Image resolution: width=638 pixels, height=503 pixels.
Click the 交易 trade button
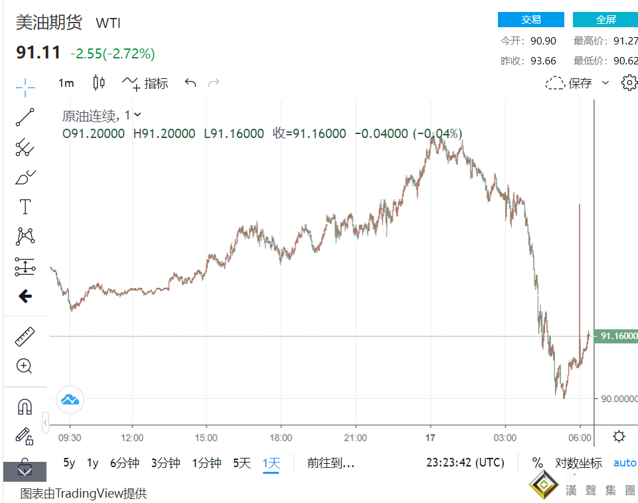(530, 20)
